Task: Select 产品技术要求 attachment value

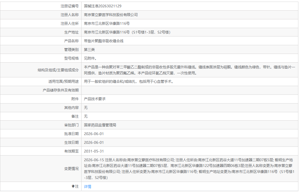Action: [95, 99]
